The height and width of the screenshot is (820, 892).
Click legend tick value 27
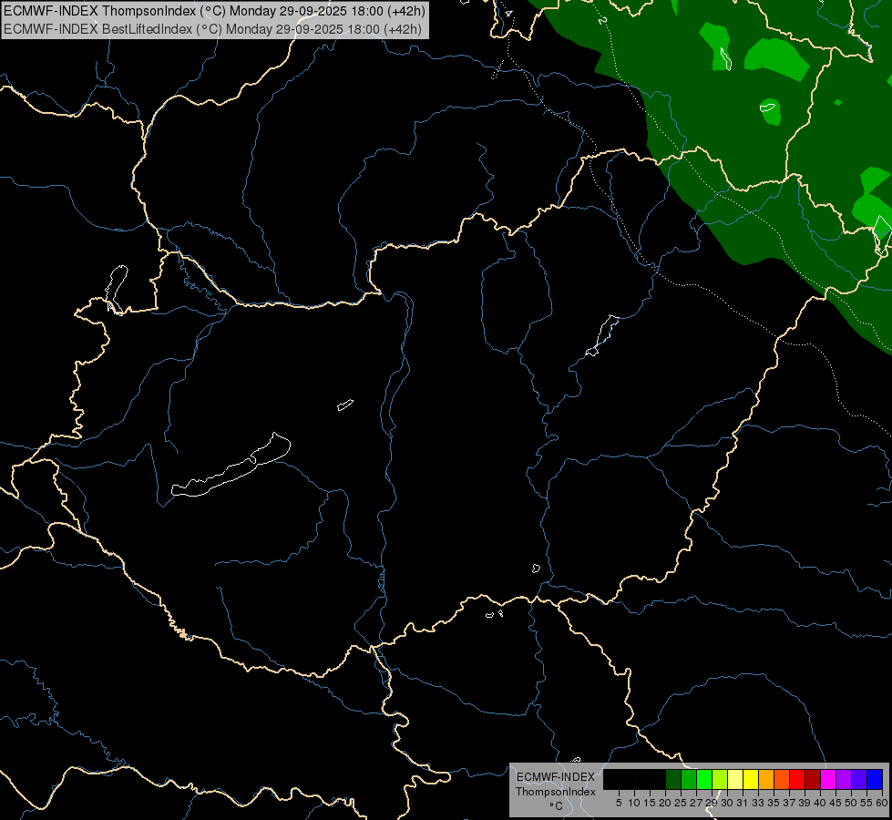tap(696, 803)
